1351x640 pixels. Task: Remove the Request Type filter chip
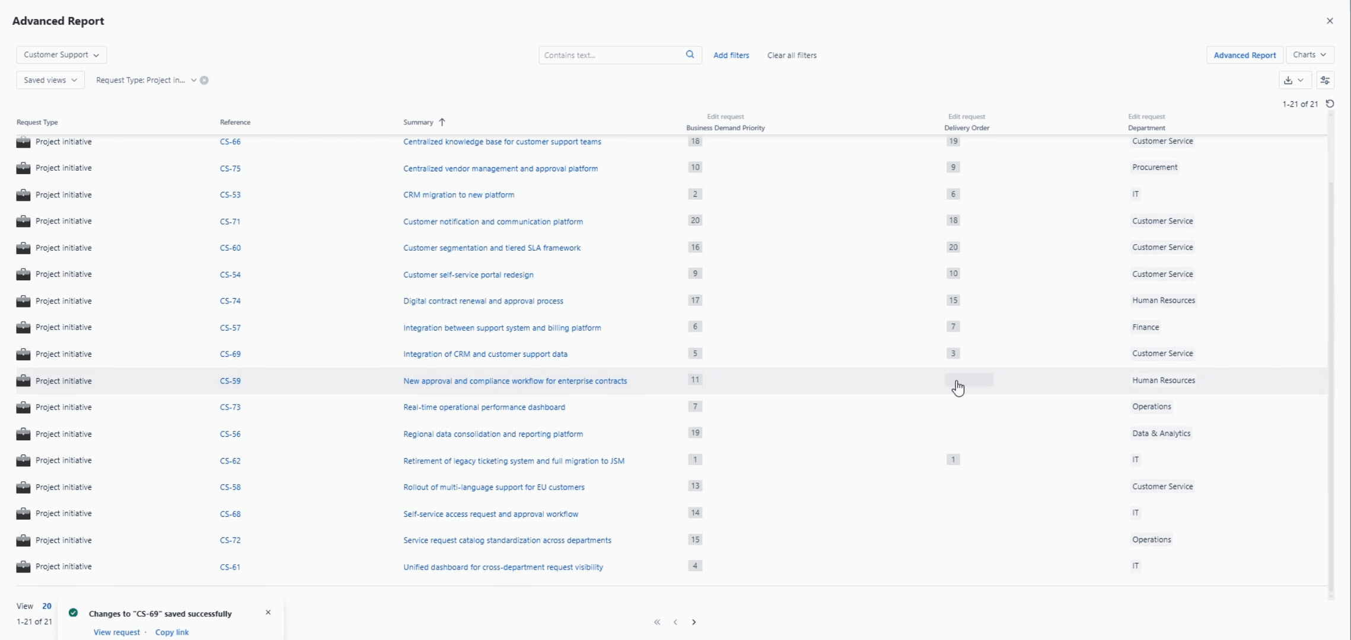tap(204, 81)
